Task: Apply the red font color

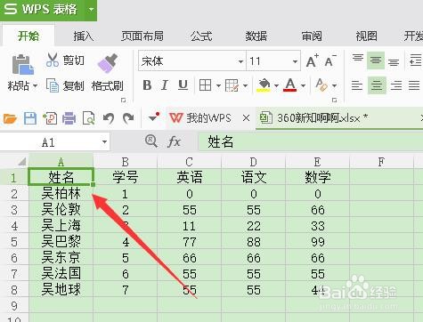Action: point(290,85)
